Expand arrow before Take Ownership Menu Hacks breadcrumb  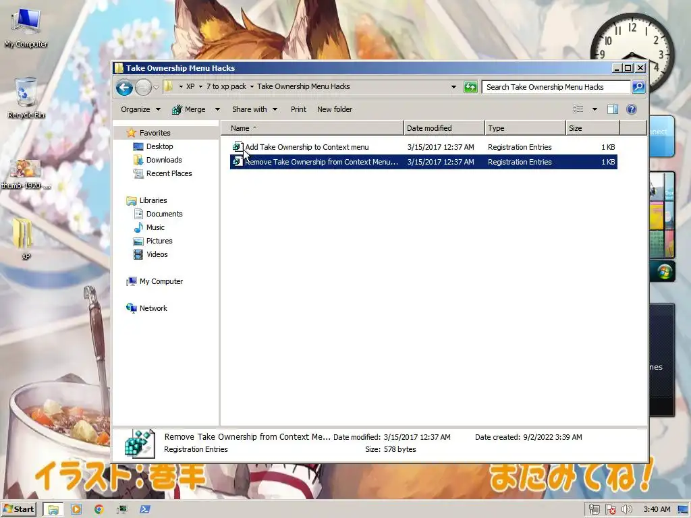point(252,87)
